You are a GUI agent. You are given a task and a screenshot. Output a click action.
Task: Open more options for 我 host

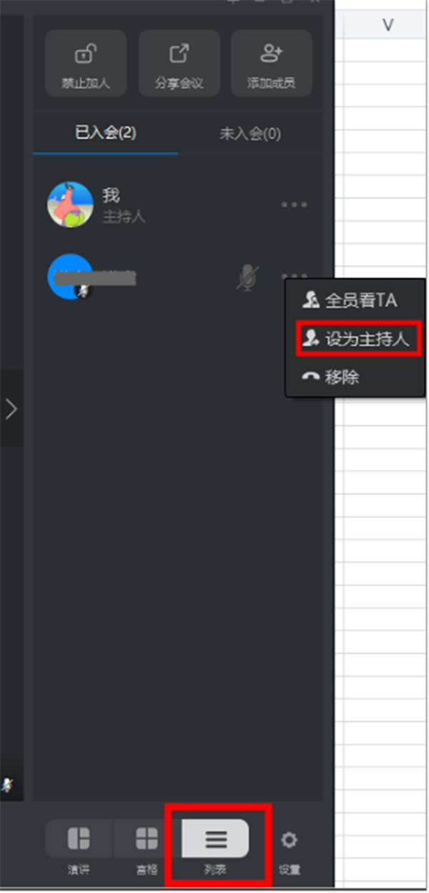click(x=295, y=205)
